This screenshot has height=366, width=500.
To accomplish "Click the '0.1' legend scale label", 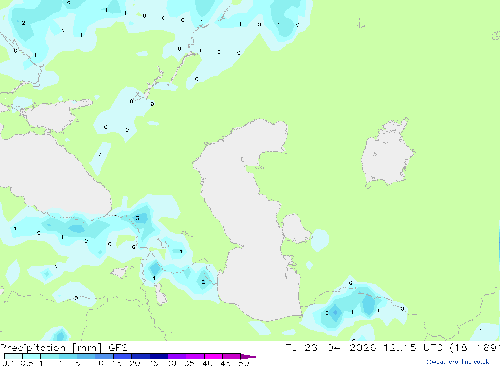I will [x=8, y=363].
